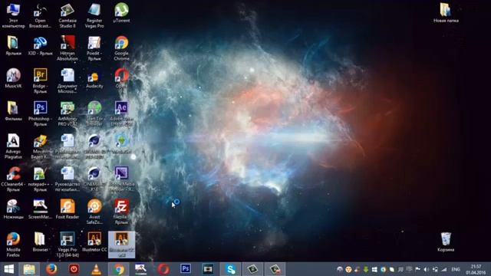Launch Vegas Pro 13.0 desktop shortcut

pyautogui.click(x=68, y=245)
